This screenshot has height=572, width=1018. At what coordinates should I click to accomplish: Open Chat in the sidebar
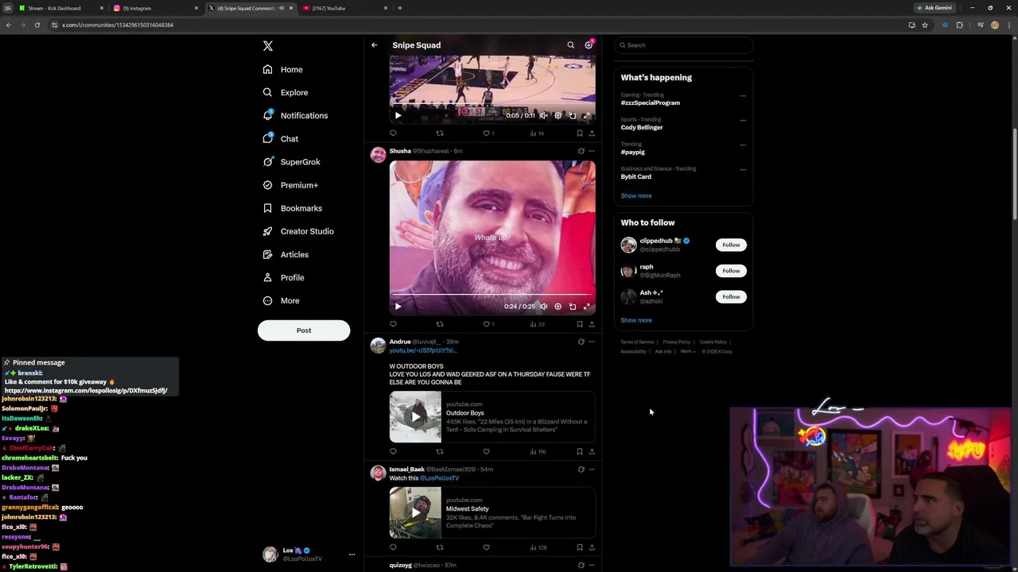point(281,138)
